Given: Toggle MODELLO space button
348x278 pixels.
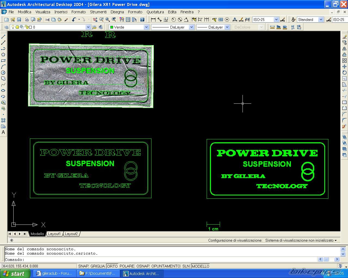Looking at the screenshot, I should coord(201,266).
